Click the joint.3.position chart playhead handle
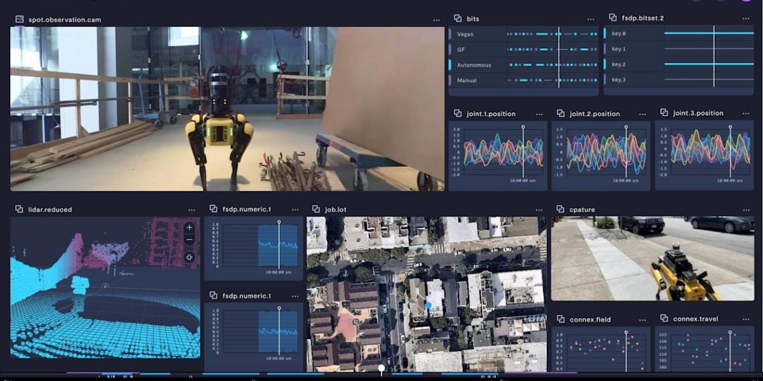Viewport: 763px width, 381px height. 730,126
